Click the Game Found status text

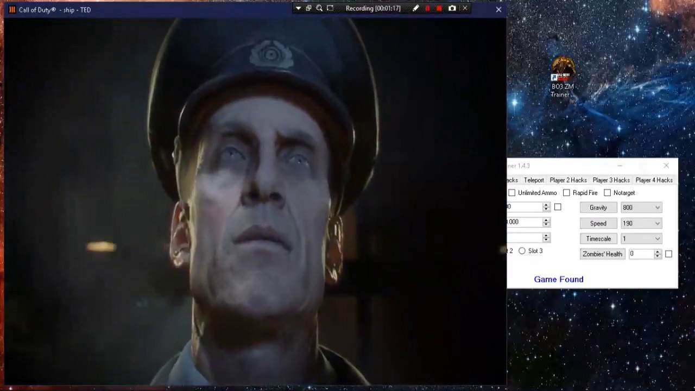559,279
